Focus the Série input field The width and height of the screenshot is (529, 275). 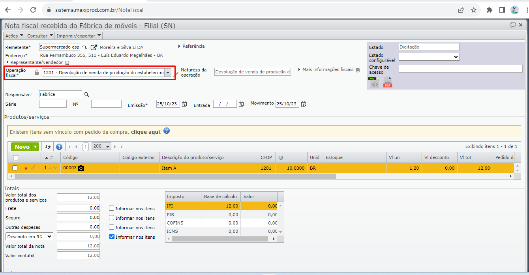53,104
